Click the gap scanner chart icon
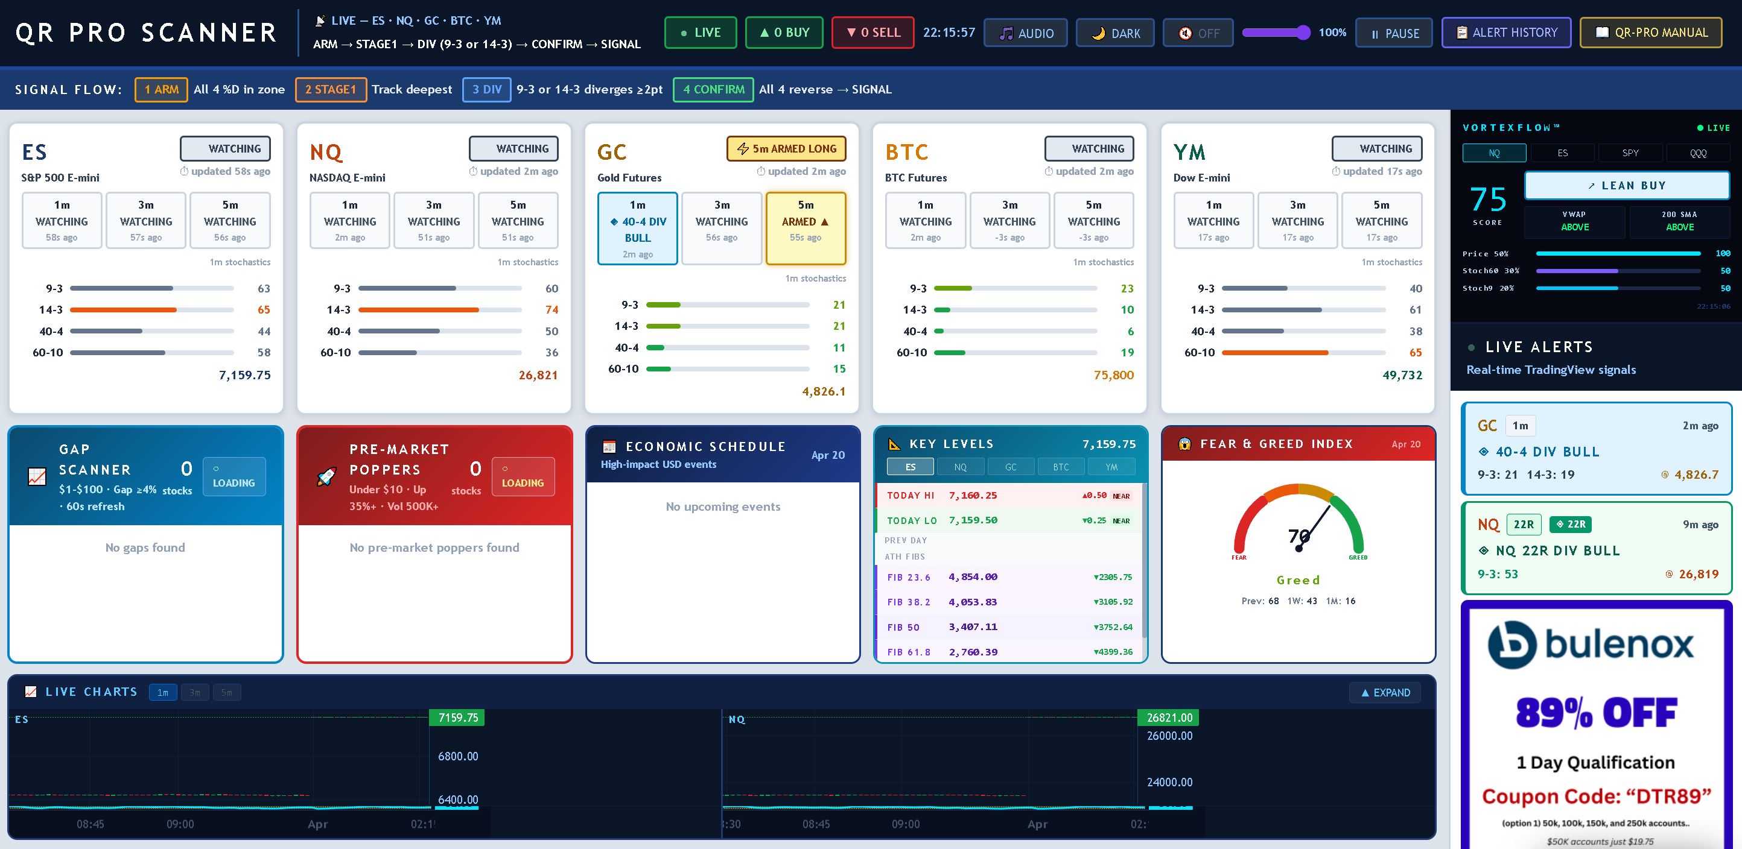 click(37, 476)
